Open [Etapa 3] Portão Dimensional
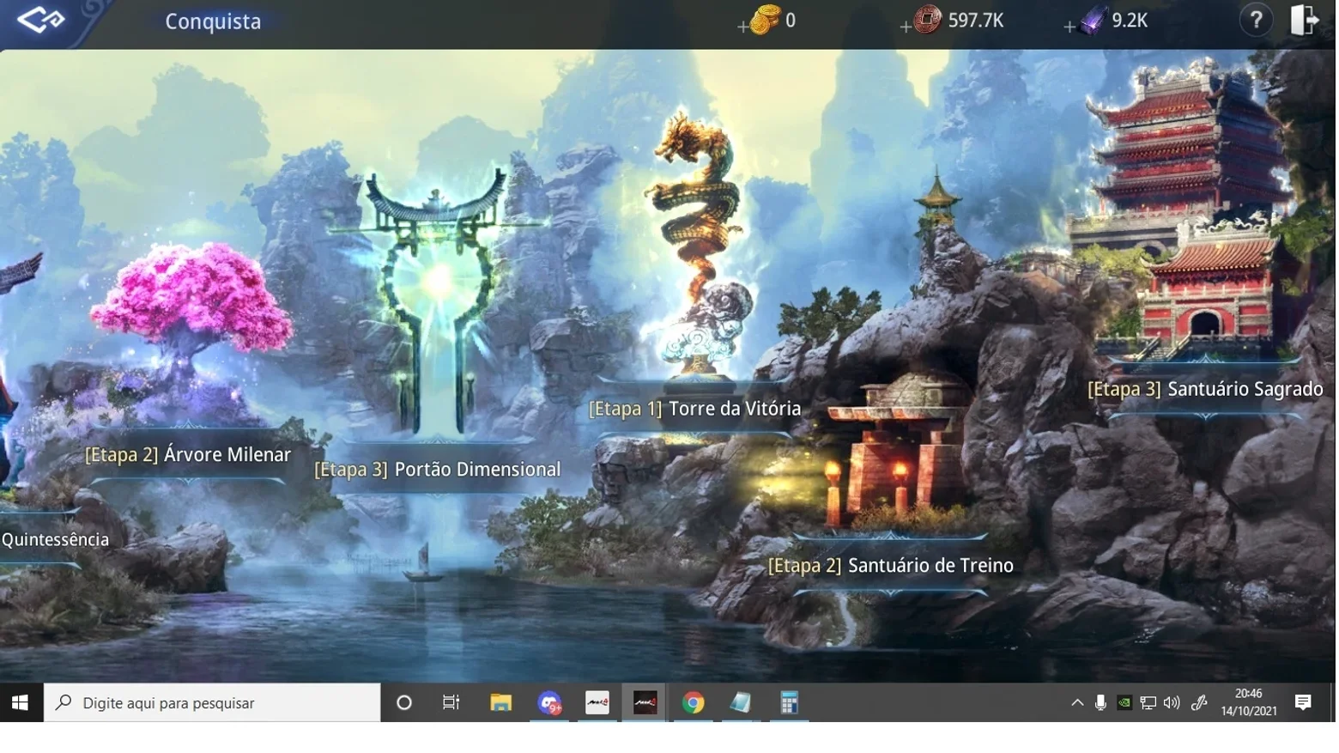This screenshot has height=753, width=1339. (x=437, y=469)
